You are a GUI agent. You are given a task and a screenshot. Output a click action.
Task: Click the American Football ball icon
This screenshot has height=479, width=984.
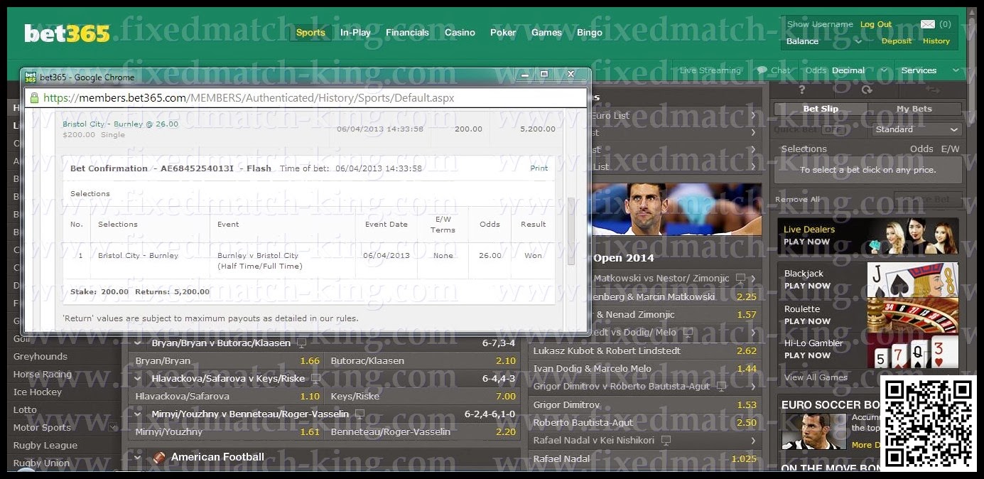pos(160,458)
